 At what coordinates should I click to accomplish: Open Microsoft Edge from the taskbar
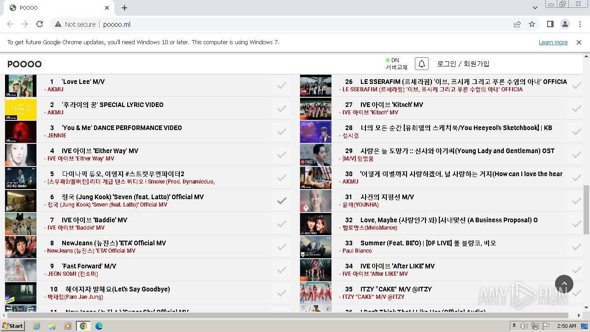(99, 326)
